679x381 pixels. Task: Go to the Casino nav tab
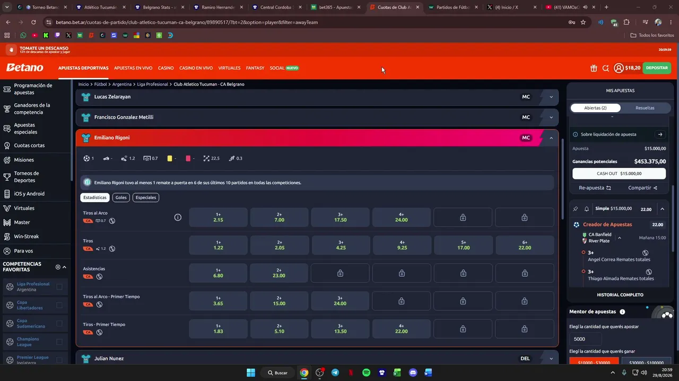[166, 68]
